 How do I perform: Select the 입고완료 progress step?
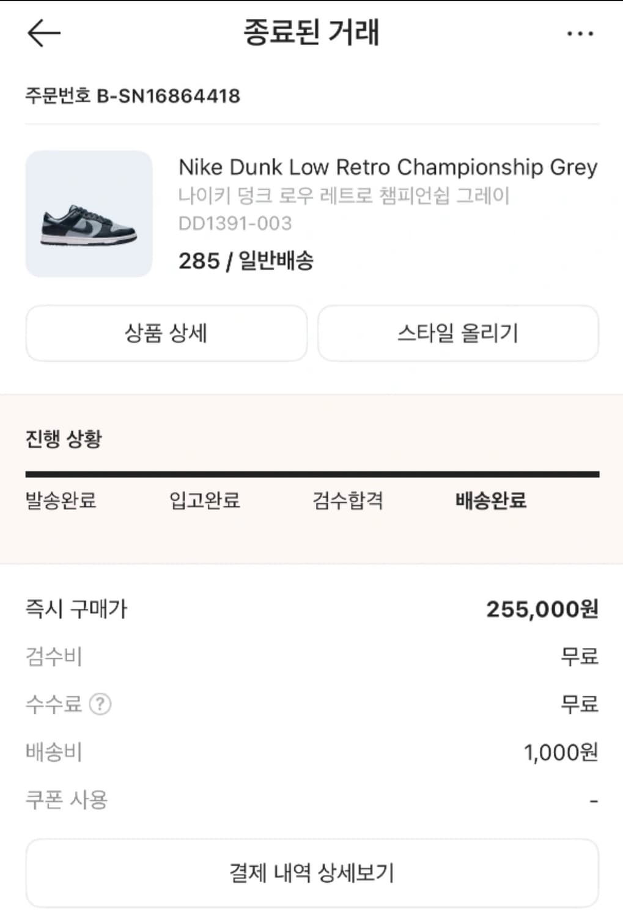click(x=204, y=501)
